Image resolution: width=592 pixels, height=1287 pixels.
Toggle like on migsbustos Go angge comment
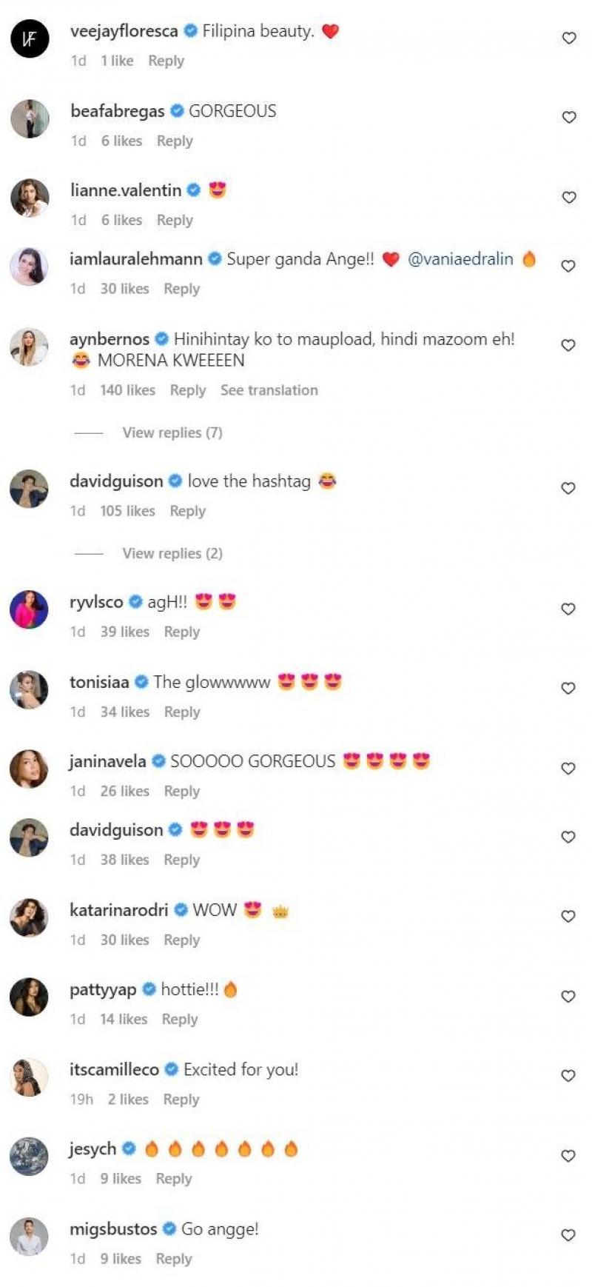pos(568,1235)
